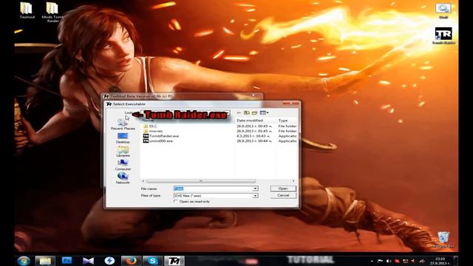
Task: Create a new folder in dialog
Action: click(x=254, y=113)
